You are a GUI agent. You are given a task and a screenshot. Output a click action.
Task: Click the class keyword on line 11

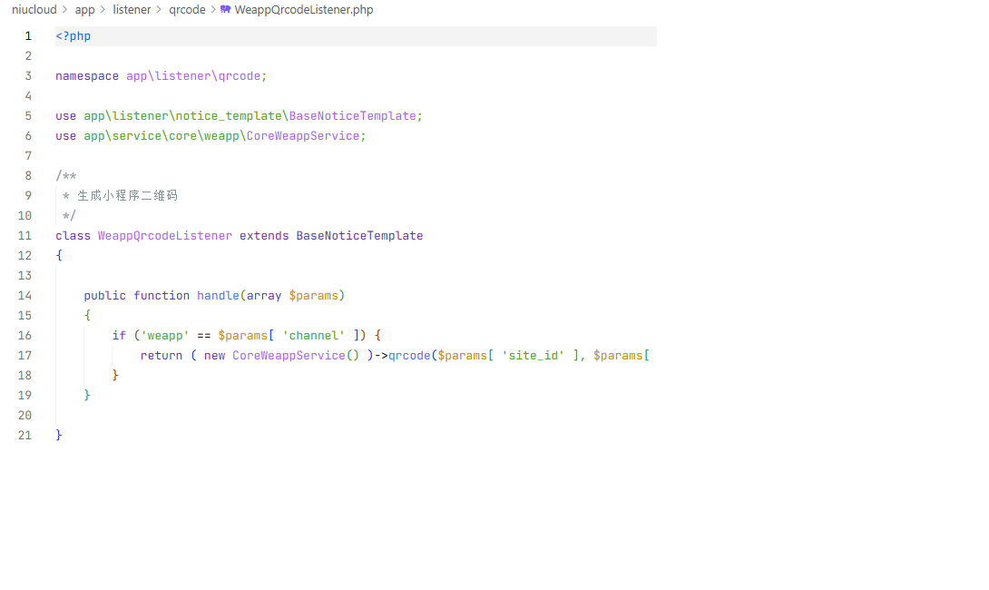[x=73, y=235]
